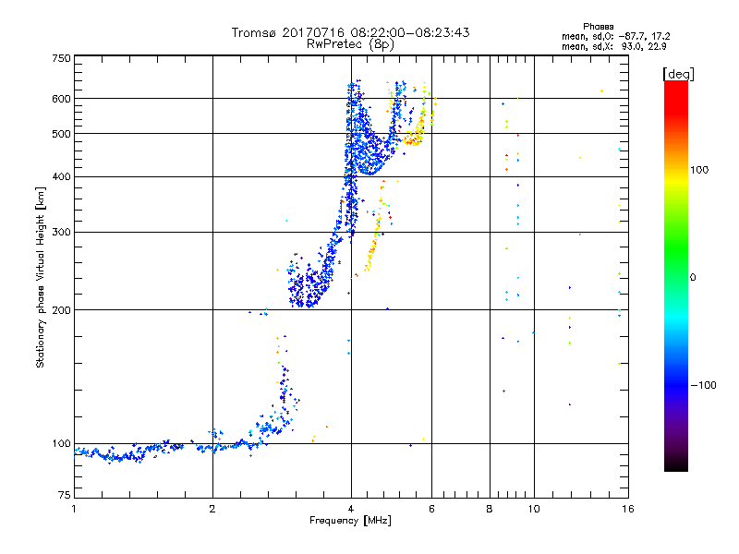Click the colorbar label '-100'
Viewport: 739px width, 554px height.
point(703,385)
